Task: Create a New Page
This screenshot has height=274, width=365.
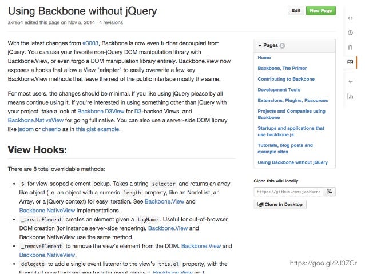Action: coord(320,10)
